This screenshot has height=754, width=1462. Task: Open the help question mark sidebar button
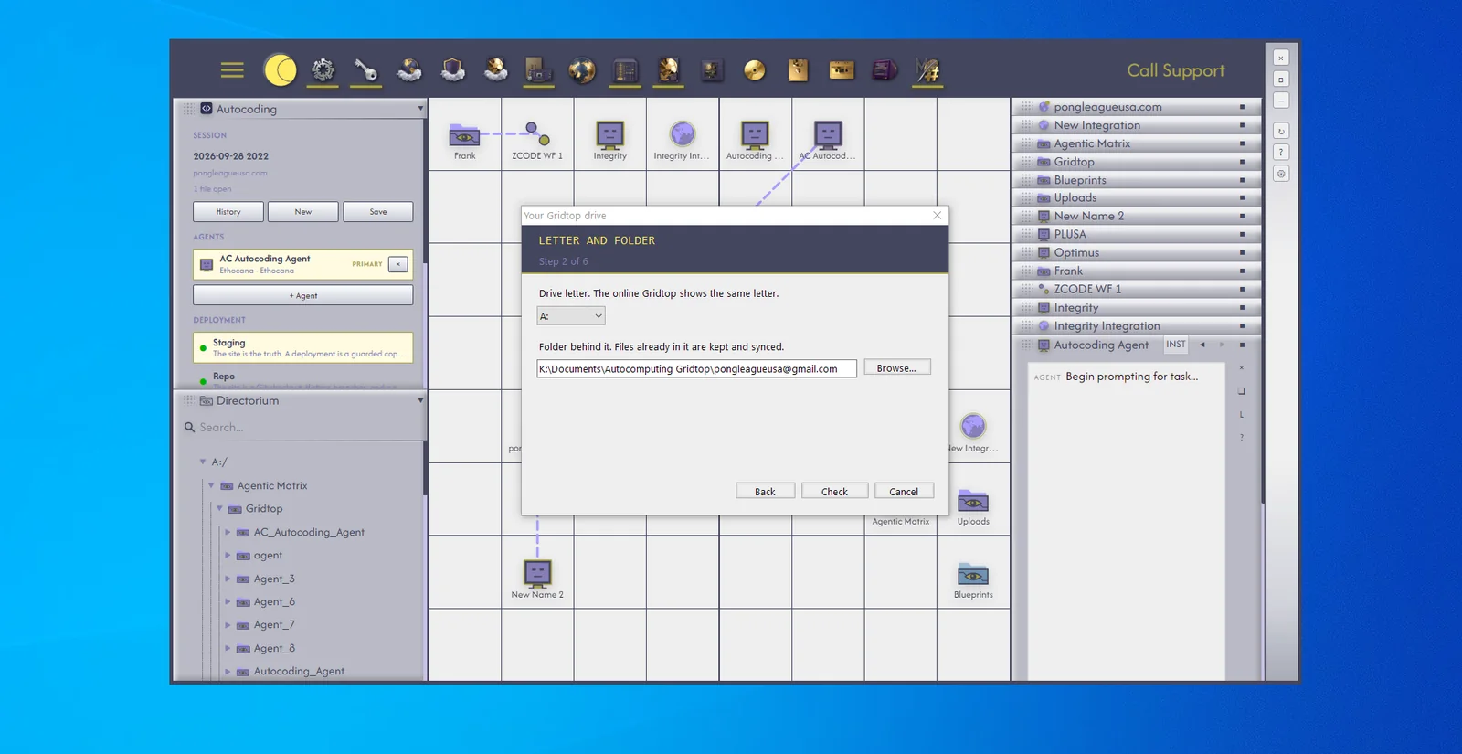[1281, 152]
